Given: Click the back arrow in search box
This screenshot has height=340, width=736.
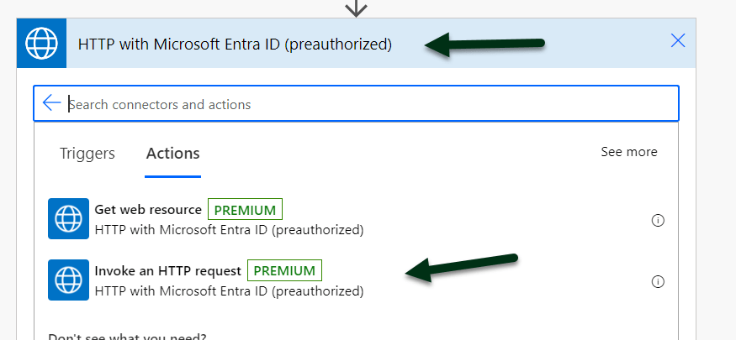Looking at the screenshot, I should tap(51, 103).
